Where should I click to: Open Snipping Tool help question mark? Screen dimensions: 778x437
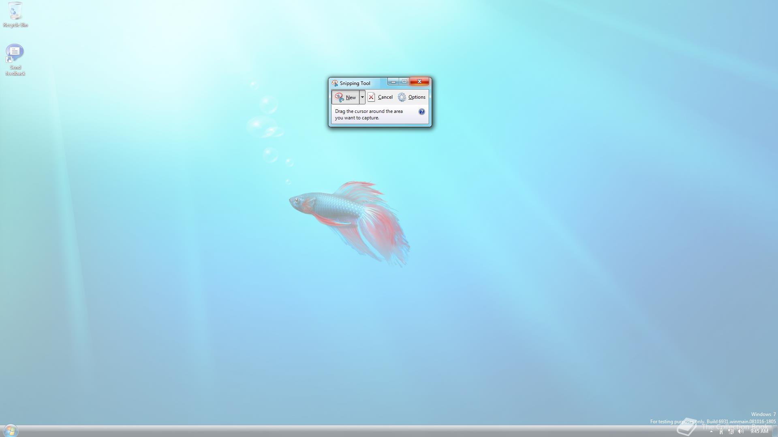pyautogui.click(x=422, y=112)
